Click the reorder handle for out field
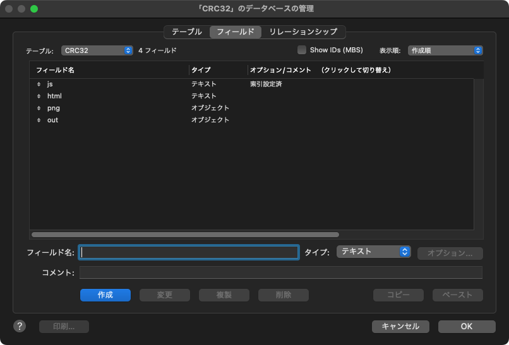 [39, 120]
